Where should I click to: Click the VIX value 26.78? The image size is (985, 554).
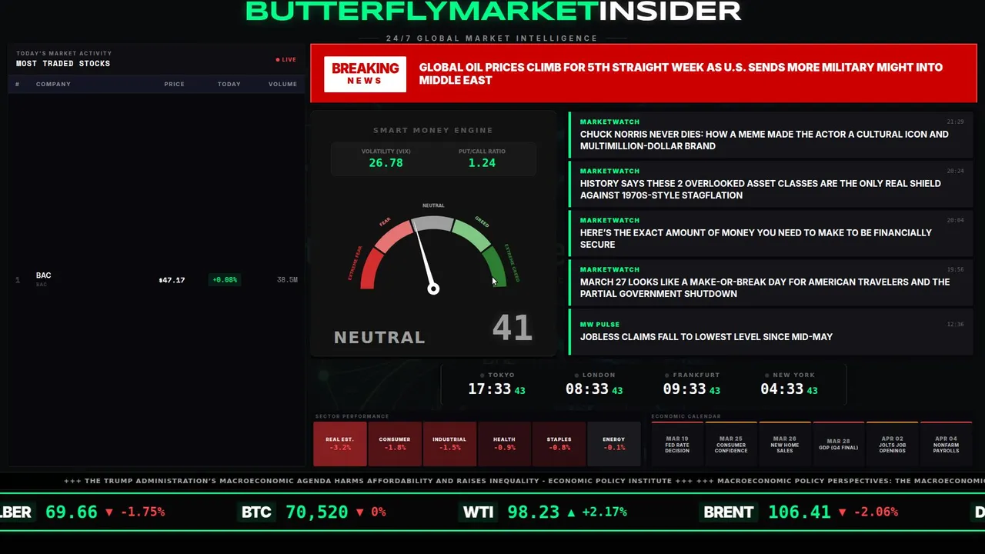(386, 163)
